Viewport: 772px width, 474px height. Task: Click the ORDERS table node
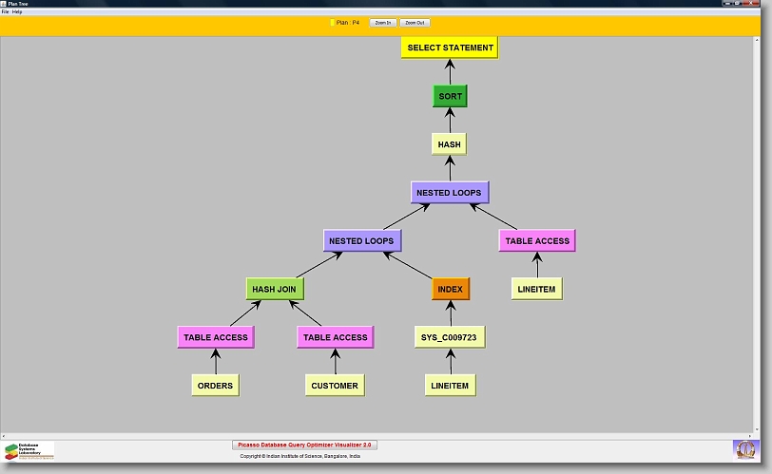(215, 386)
